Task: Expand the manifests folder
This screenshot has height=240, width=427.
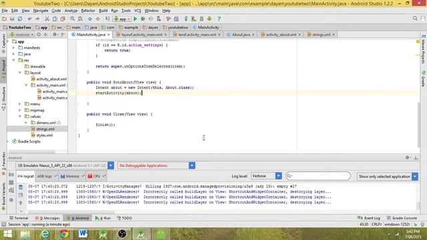Action: [13, 47]
